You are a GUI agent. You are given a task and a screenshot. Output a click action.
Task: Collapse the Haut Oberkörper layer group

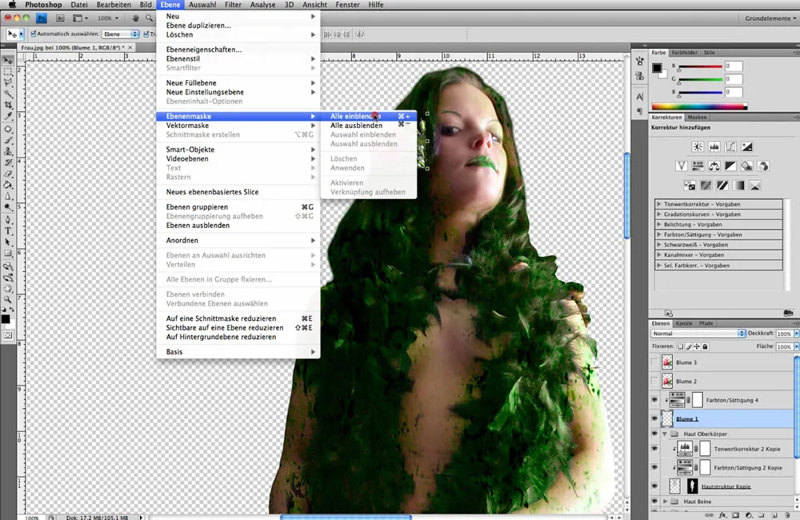point(666,434)
